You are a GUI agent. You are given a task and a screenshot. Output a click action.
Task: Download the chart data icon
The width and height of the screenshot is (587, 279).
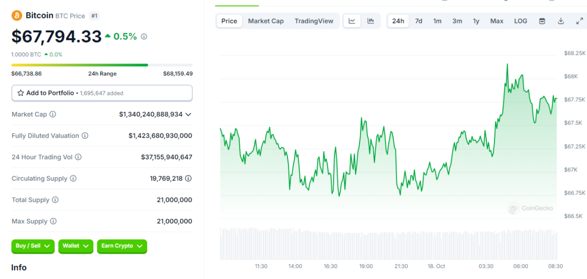point(561,21)
